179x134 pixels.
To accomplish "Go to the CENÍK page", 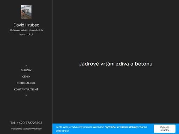I will tap(26, 76).
